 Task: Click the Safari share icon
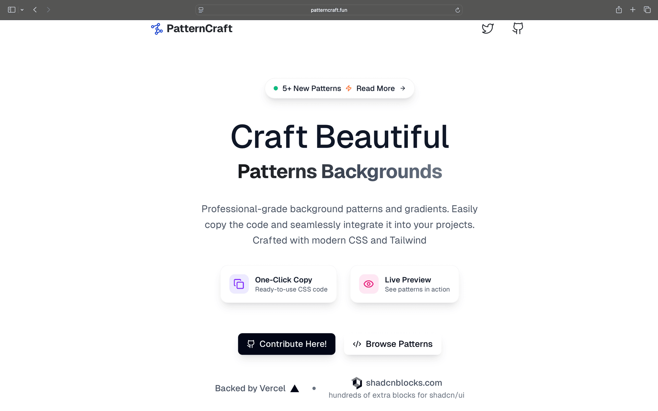(619, 10)
